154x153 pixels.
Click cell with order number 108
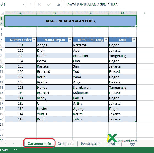(x=20, y=82)
